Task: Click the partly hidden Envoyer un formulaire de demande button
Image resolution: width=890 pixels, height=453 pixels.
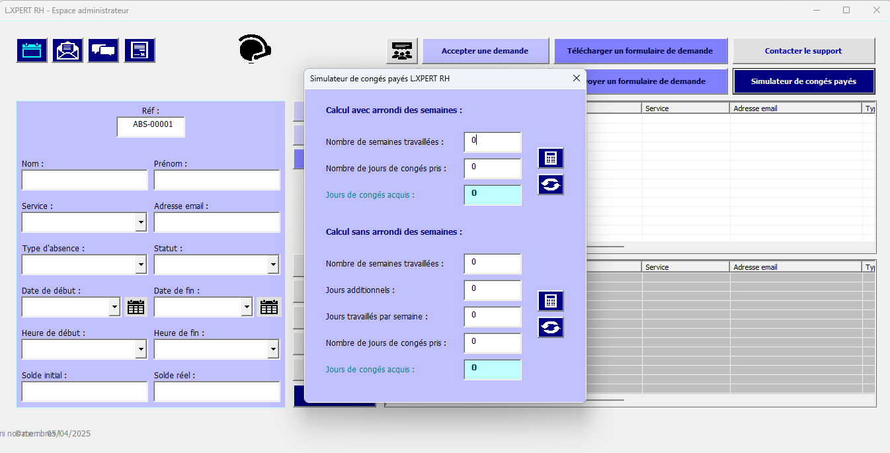Action: pos(657,81)
